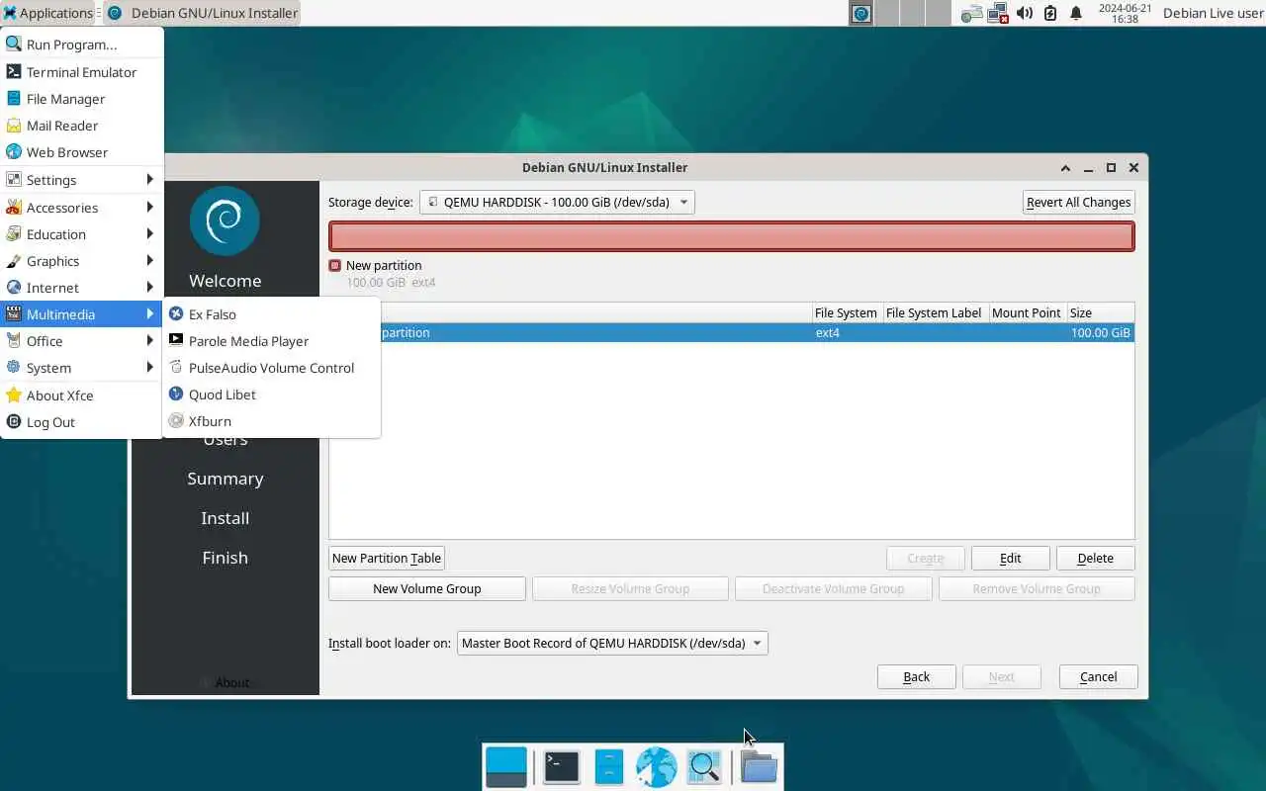Shade installer window with up-arrow button
Viewport: 1266px width, 791px height.
tap(1065, 168)
